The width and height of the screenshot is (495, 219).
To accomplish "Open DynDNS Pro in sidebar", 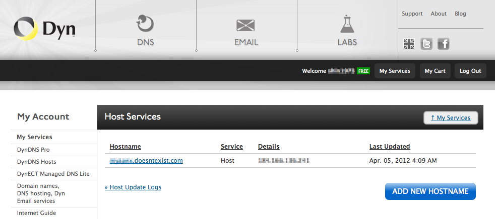I will click(x=33, y=150).
